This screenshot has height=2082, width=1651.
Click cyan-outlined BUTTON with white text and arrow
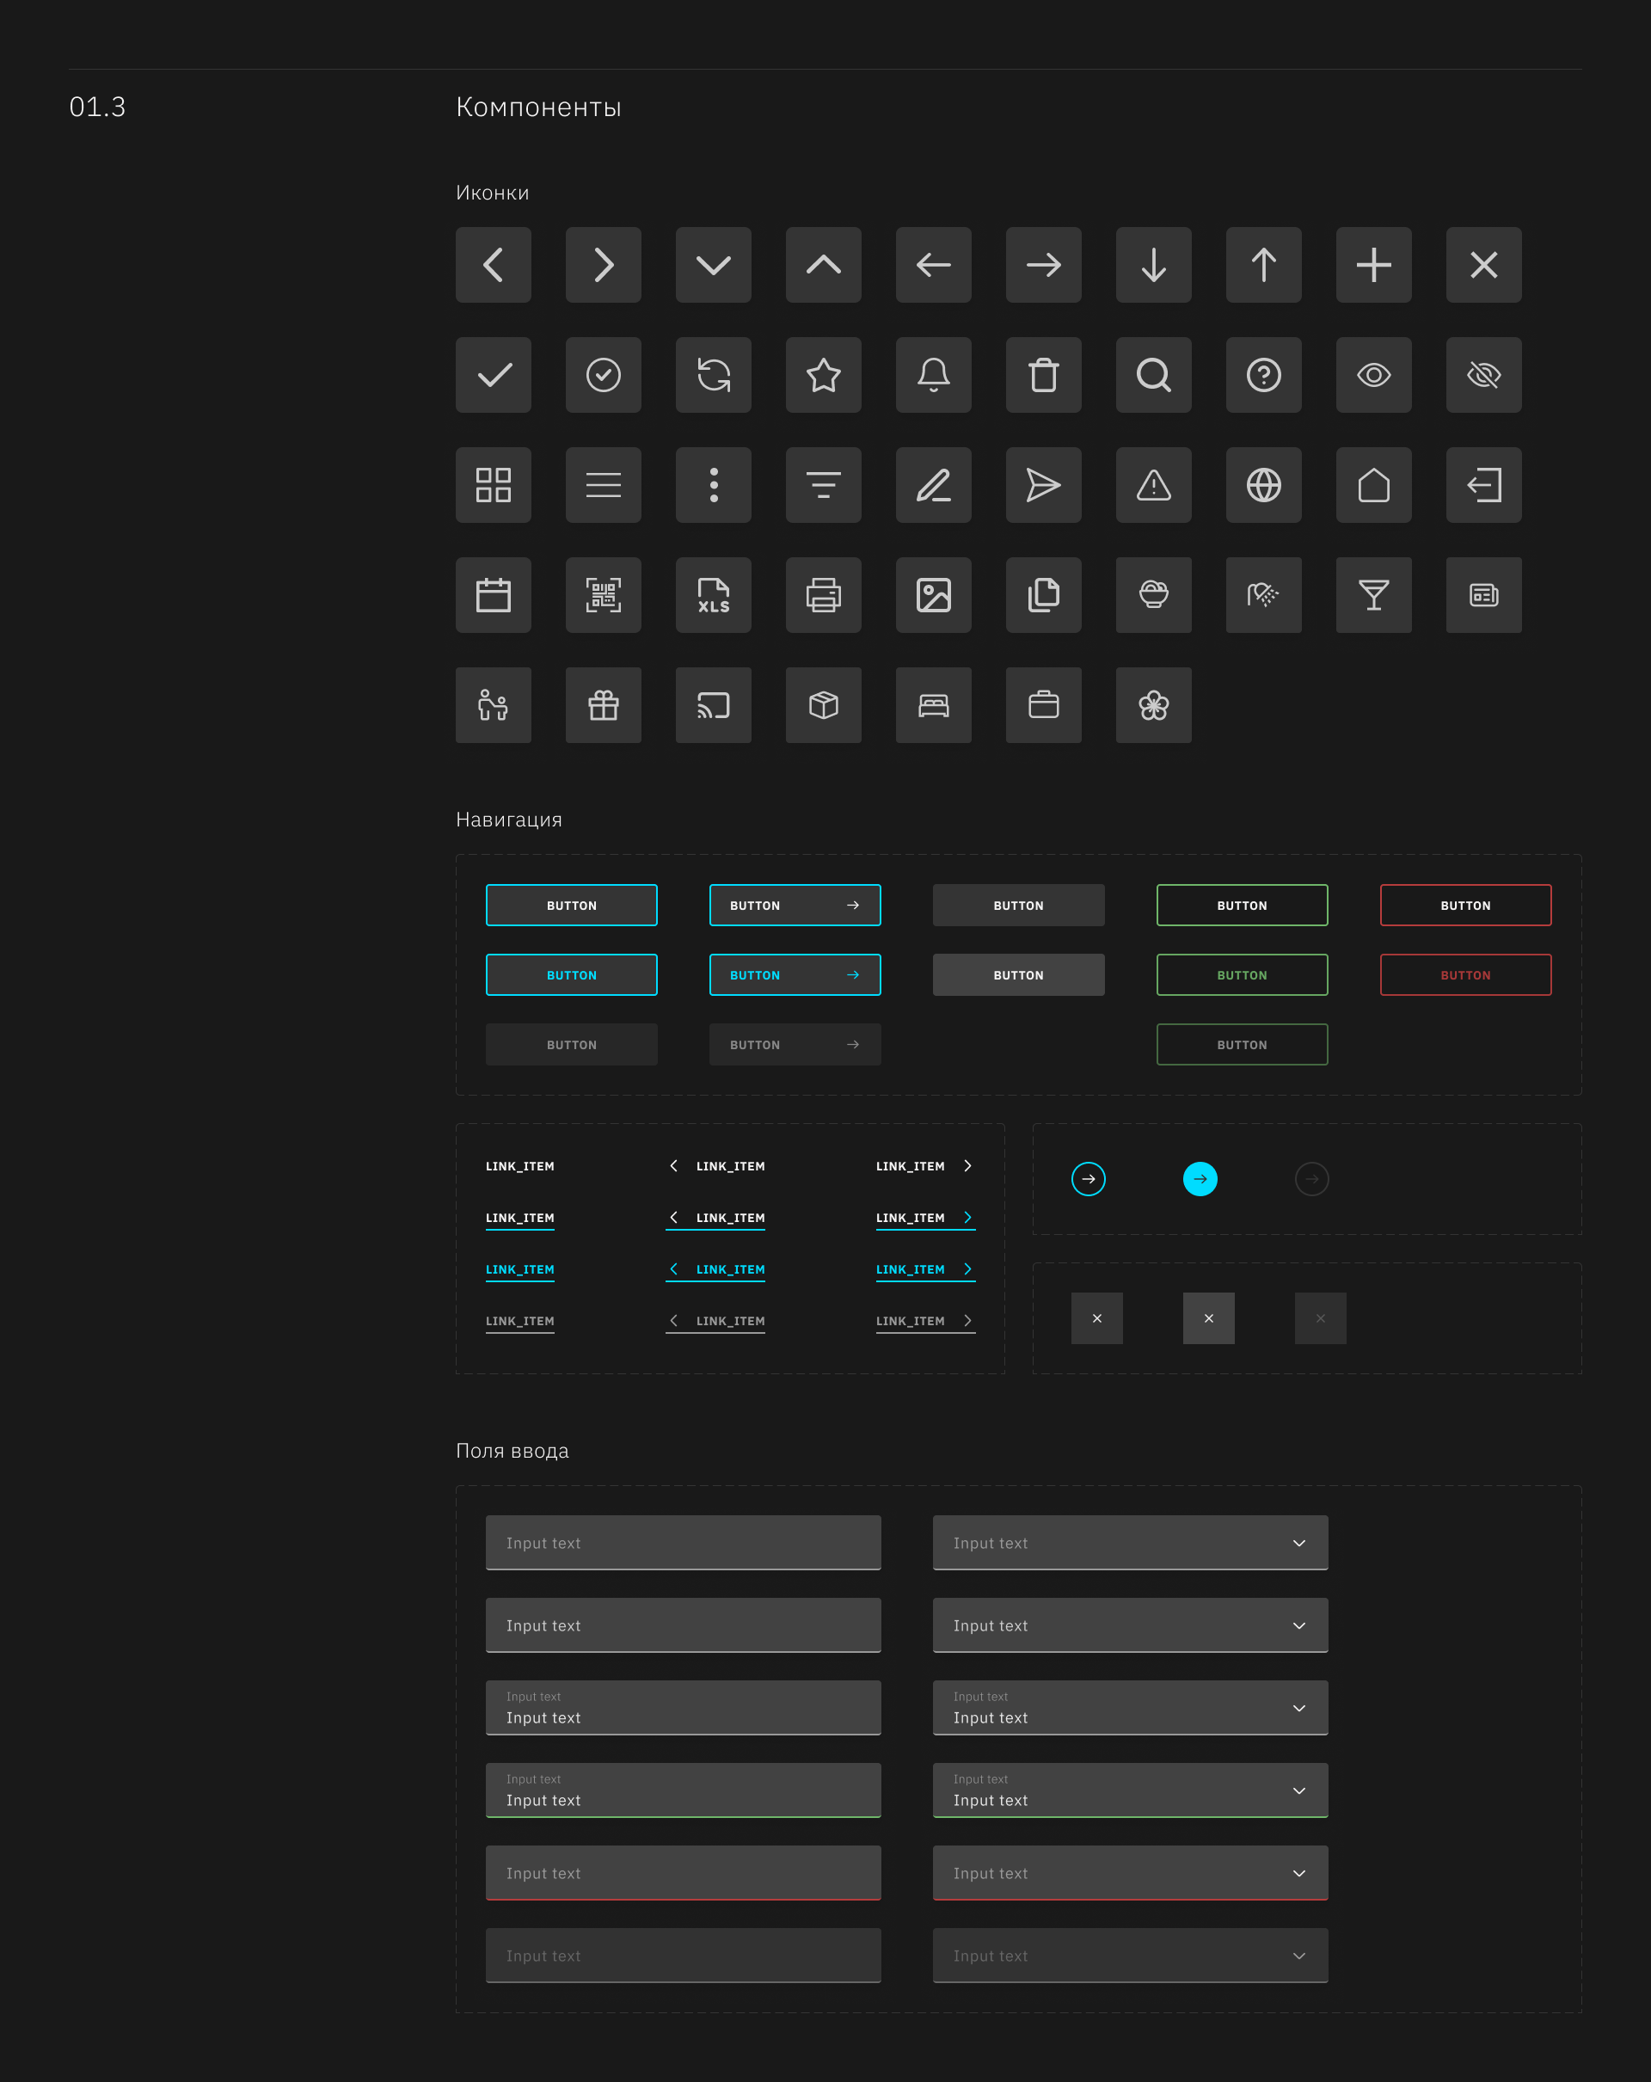pyautogui.click(x=795, y=905)
